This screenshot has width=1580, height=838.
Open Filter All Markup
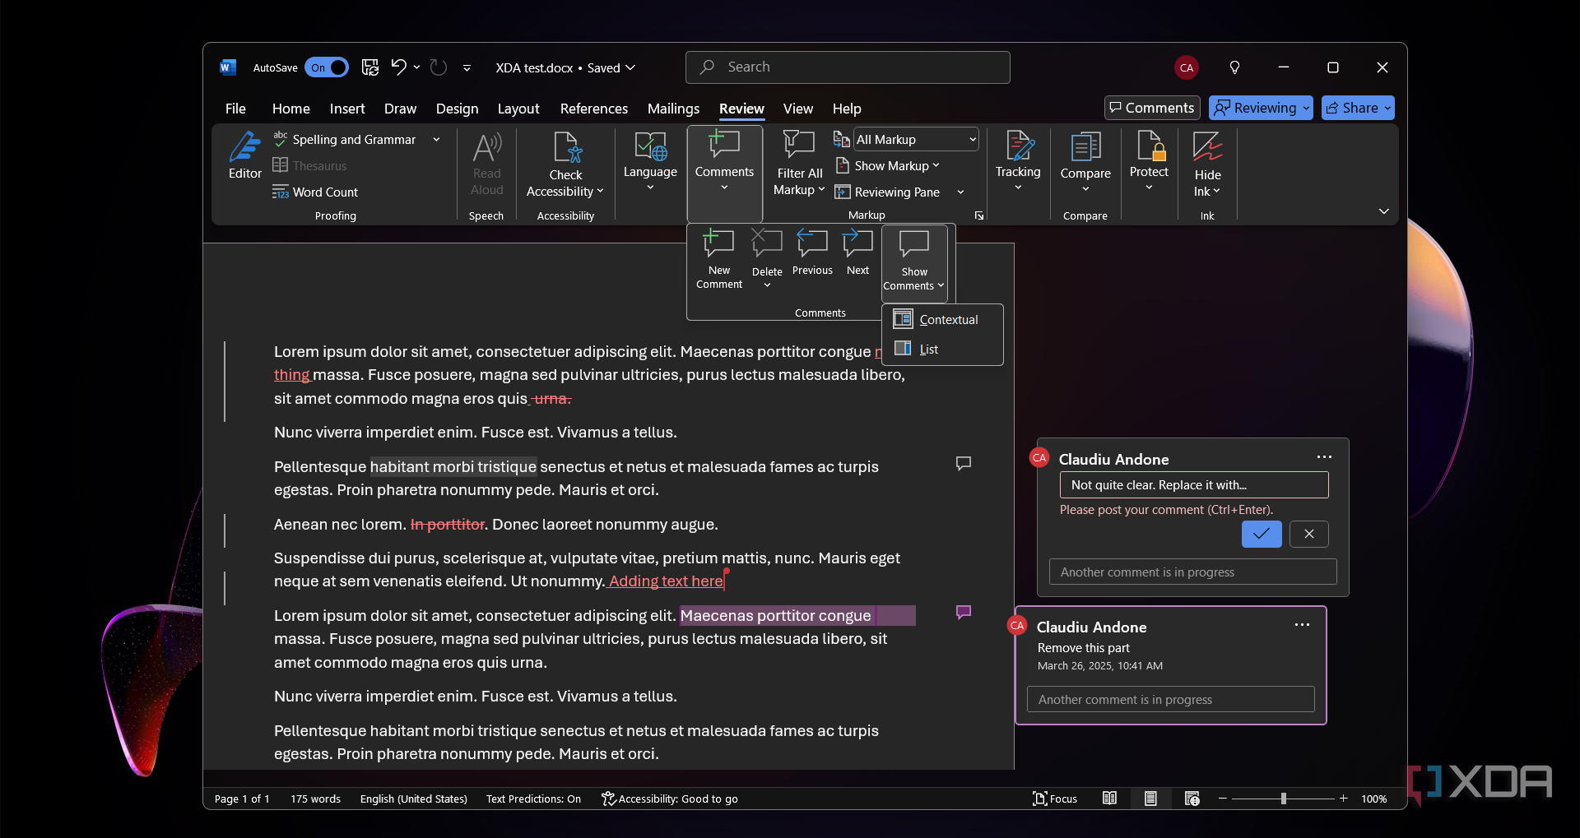click(799, 164)
